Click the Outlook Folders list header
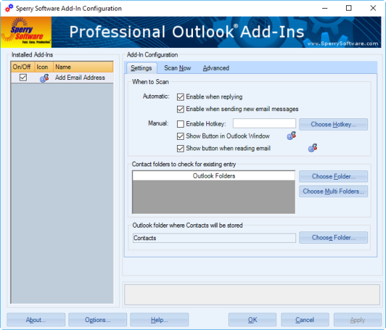The width and height of the screenshot is (386, 330). tap(214, 176)
